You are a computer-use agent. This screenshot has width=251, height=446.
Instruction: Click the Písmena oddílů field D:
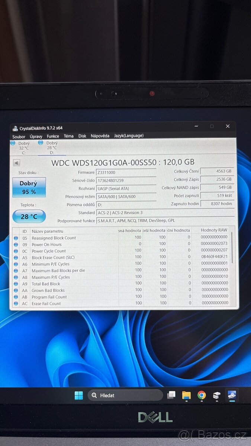126,205
